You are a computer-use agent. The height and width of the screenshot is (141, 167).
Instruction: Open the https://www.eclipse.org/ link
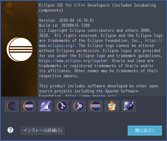coord(56,46)
